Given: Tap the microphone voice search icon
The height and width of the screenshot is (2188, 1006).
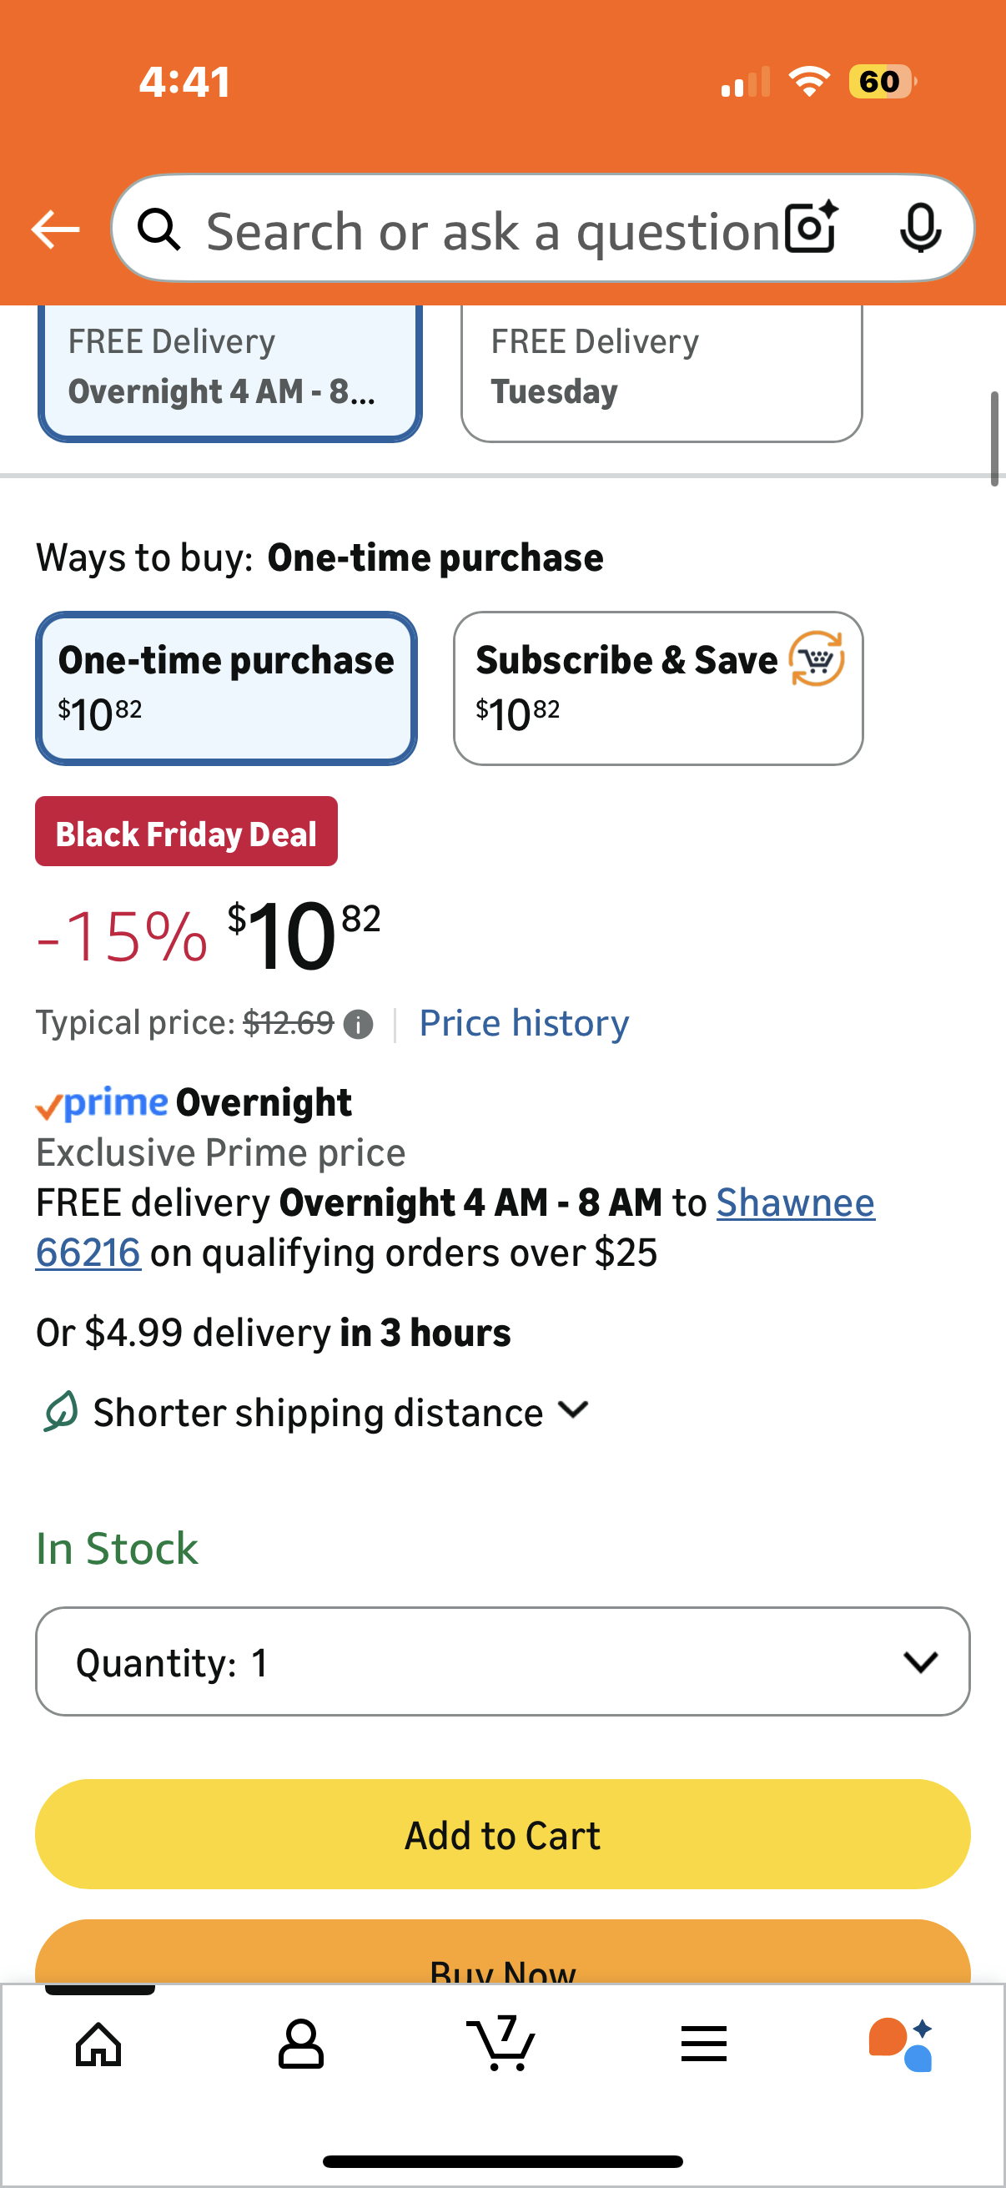Looking at the screenshot, I should 919,229.
